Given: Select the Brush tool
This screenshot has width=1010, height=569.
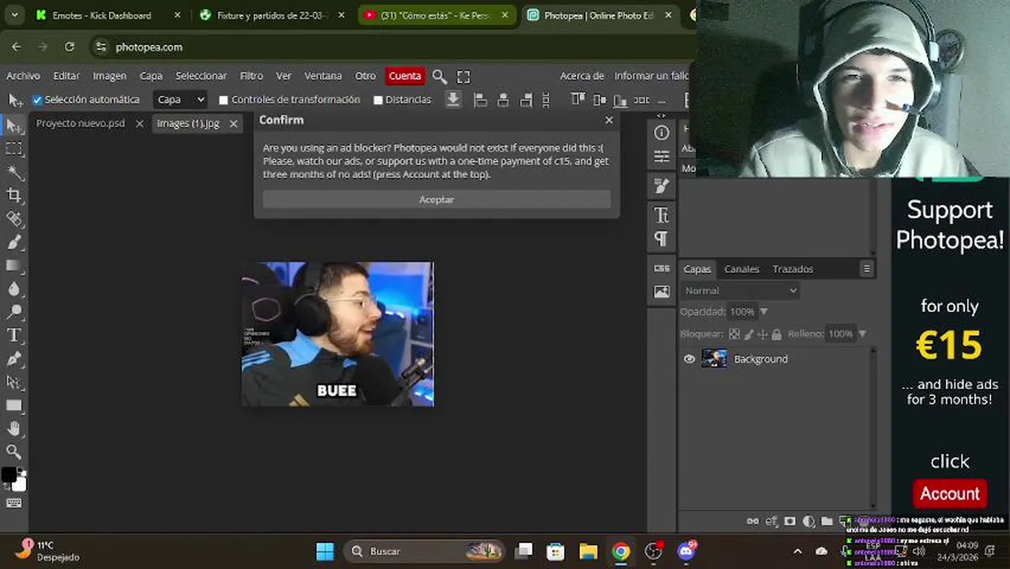Looking at the screenshot, I should point(14,242).
